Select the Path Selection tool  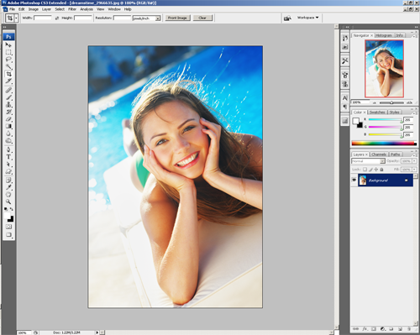coord(8,165)
